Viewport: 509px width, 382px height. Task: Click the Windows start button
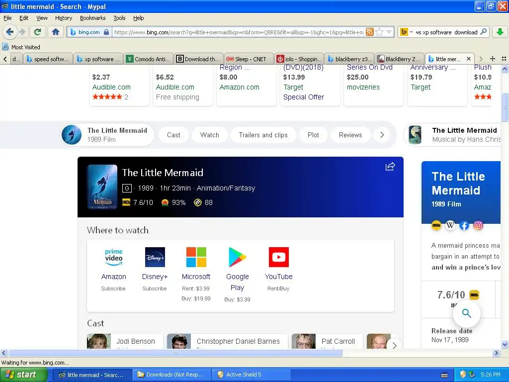point(24,375)
